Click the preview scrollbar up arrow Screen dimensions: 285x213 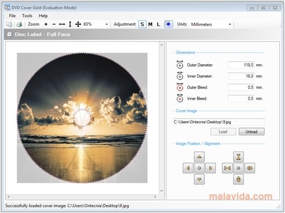pyautogui.click(x=161, y=45)
